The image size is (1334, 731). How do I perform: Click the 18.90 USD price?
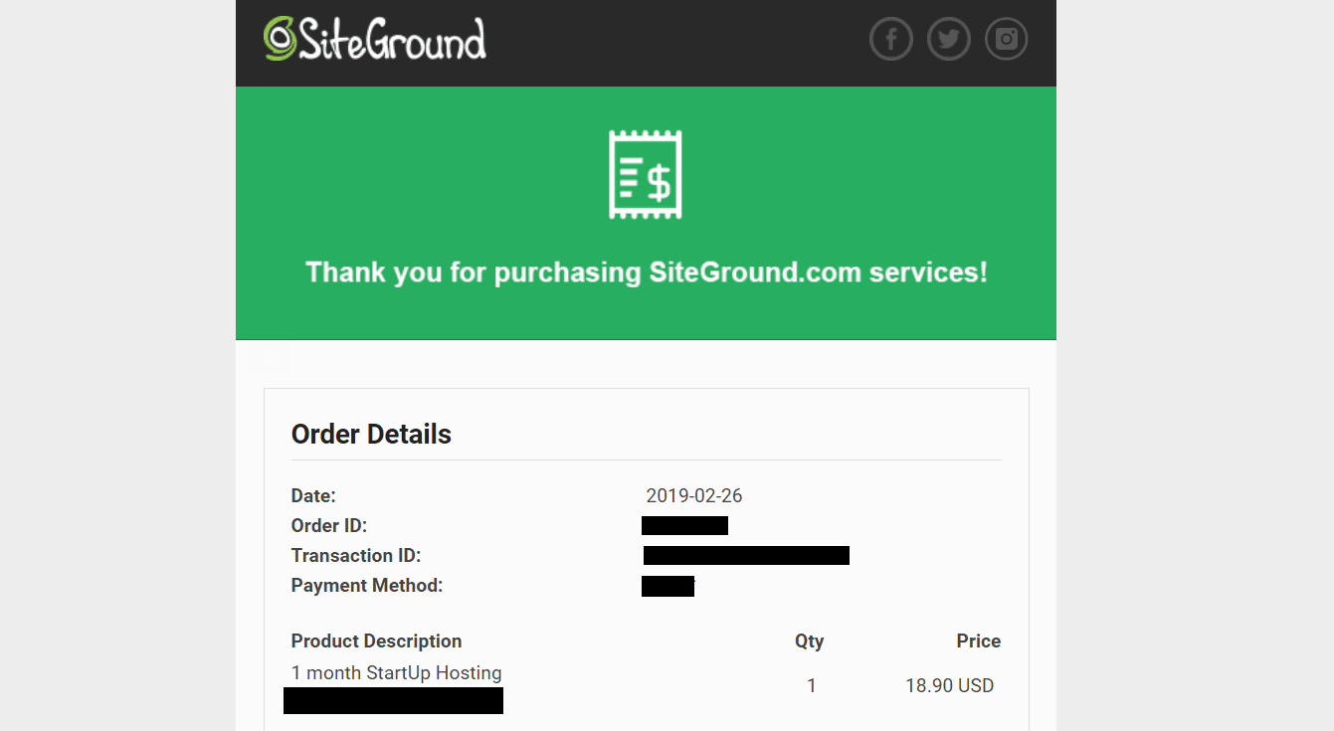(950, 685)
